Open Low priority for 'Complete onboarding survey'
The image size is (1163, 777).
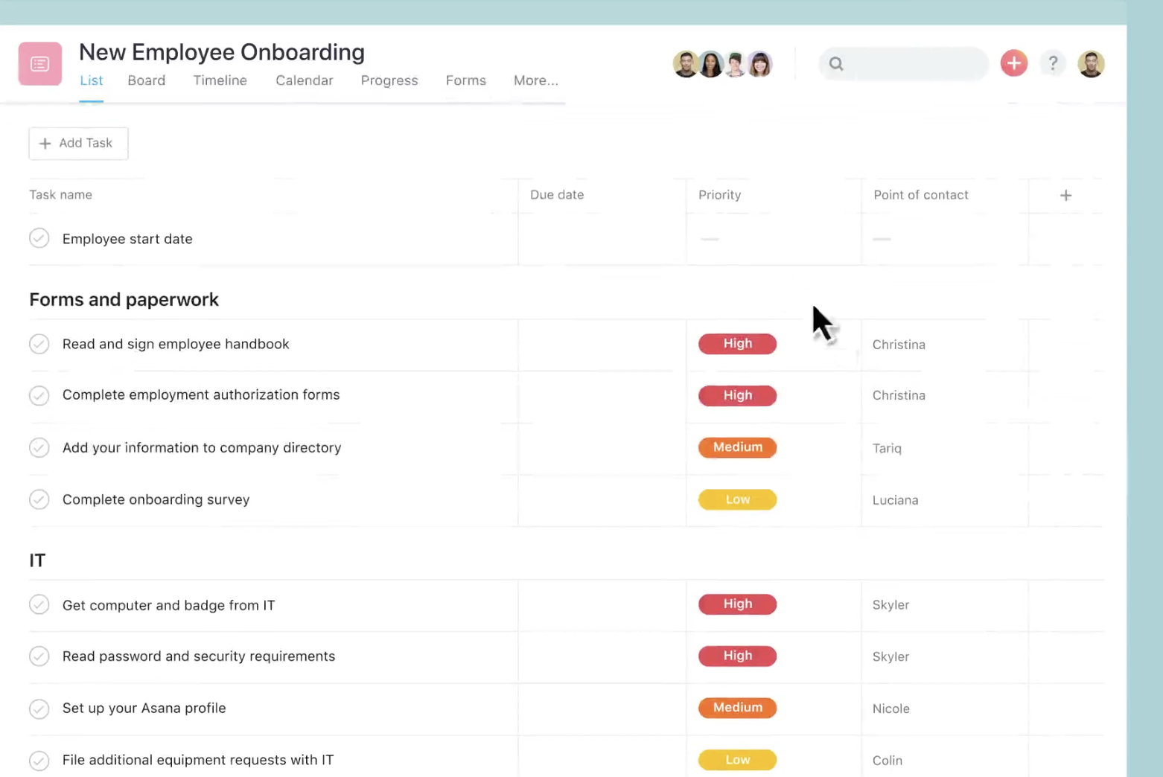point(737,499)
